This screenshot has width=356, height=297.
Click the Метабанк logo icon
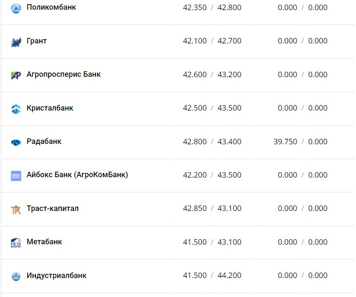(16, 243)
